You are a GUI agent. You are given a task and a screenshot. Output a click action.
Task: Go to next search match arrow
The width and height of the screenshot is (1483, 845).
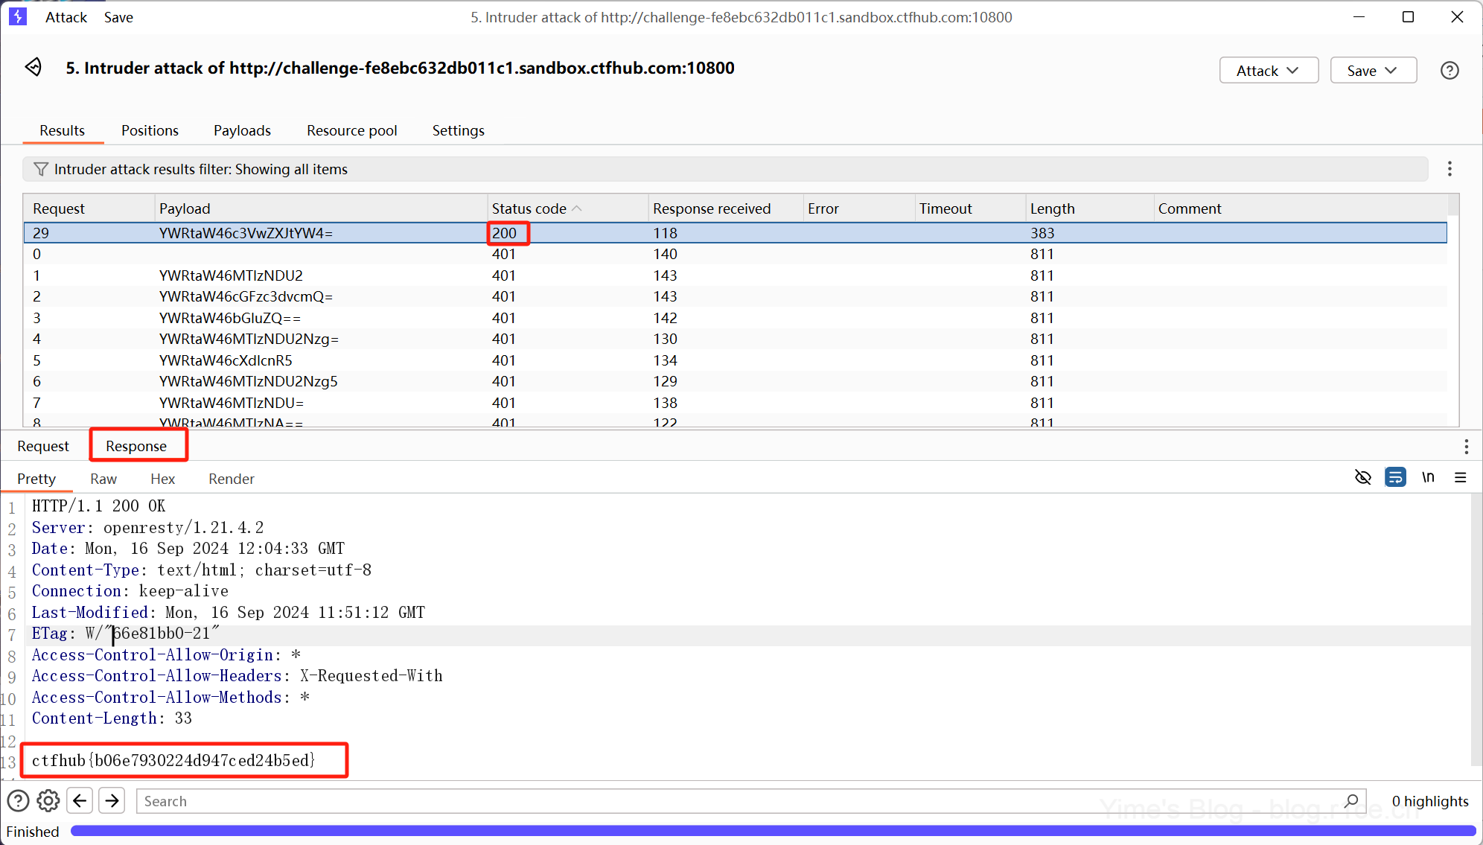pyautogui.click(x=112, y=801)
